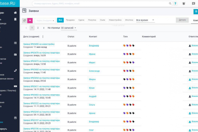Open the phone calls icon in the sidebar
The width and height of the screenshot is (198, 132).
[15, 70]
